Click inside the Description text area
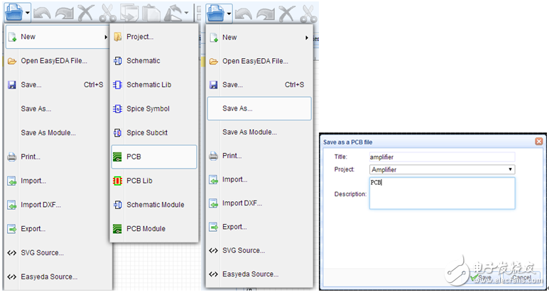 (442, 193)
